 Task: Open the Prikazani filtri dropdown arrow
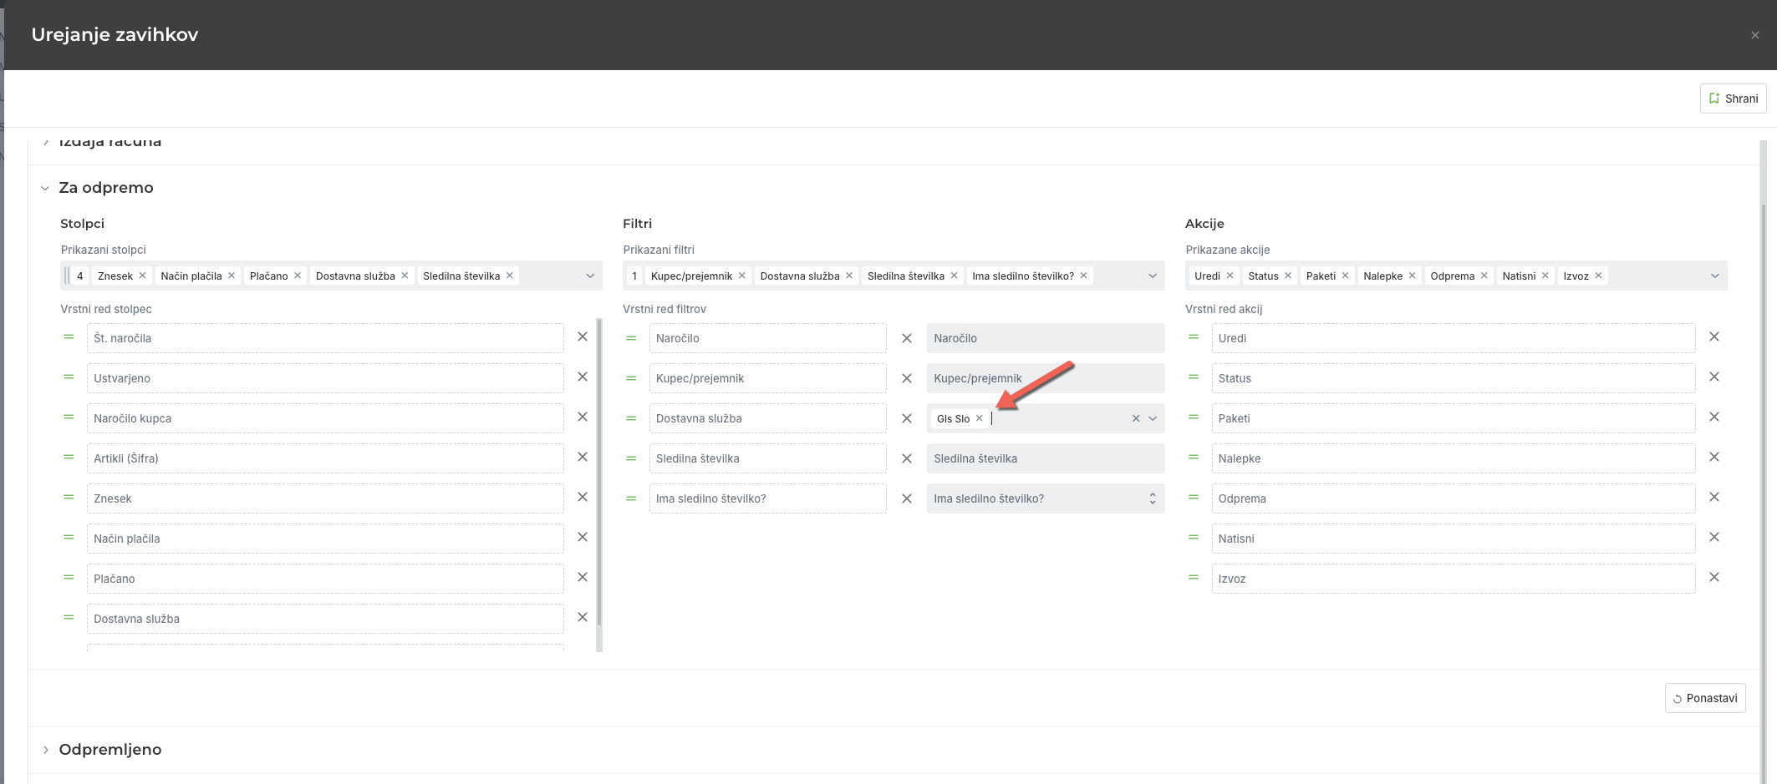tap(1153, 276)
